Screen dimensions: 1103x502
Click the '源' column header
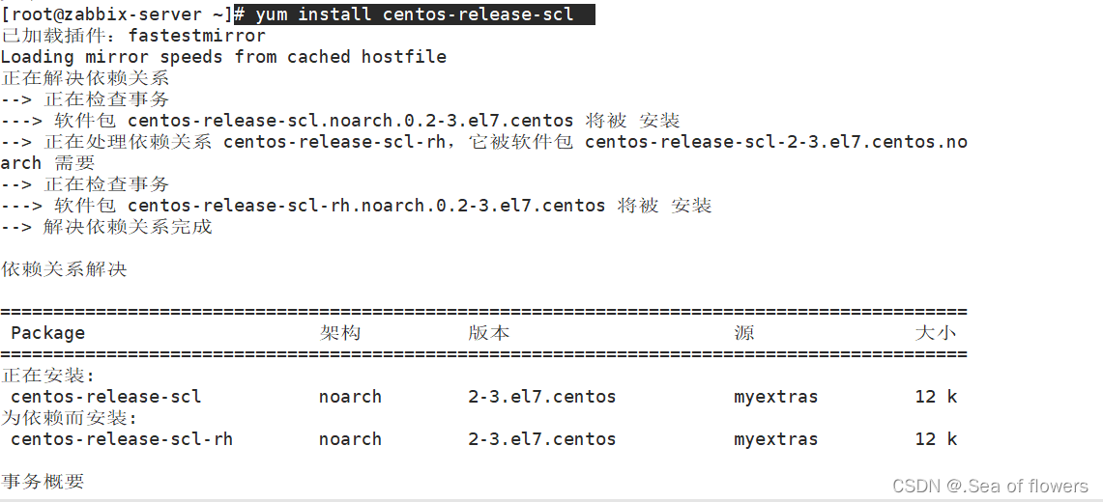(743, 333)
